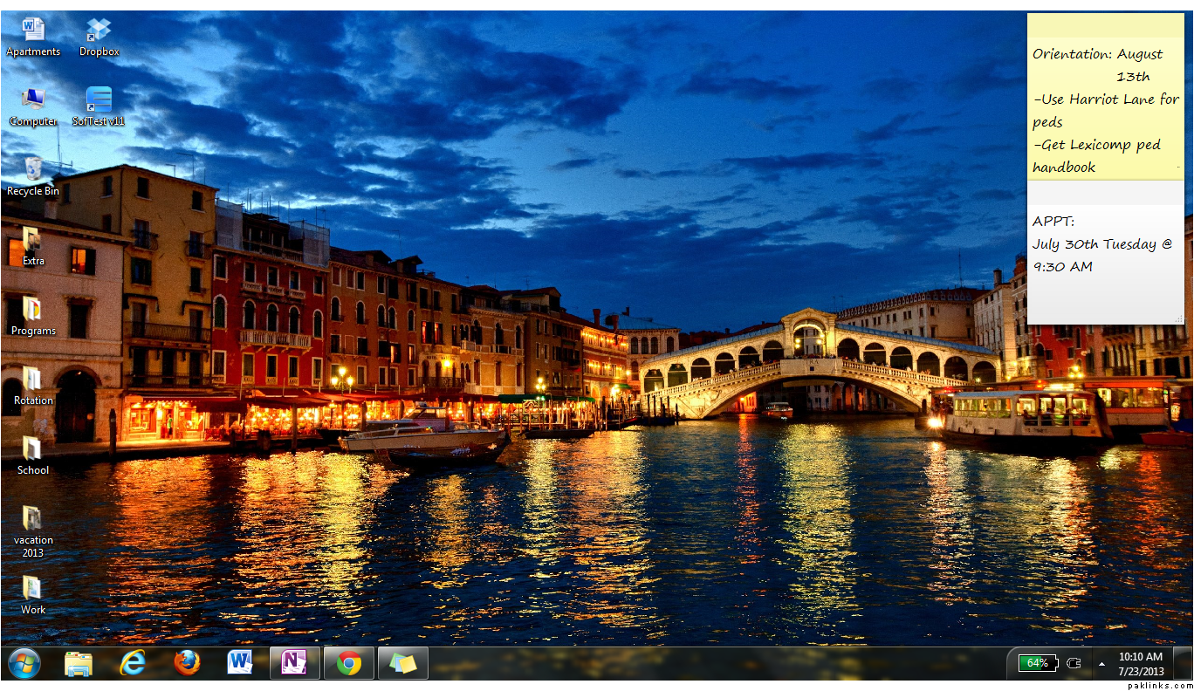Viewport: 1194px width, 691px height.
Task: Select the Computer desktop icon
Action: point(33,103)
